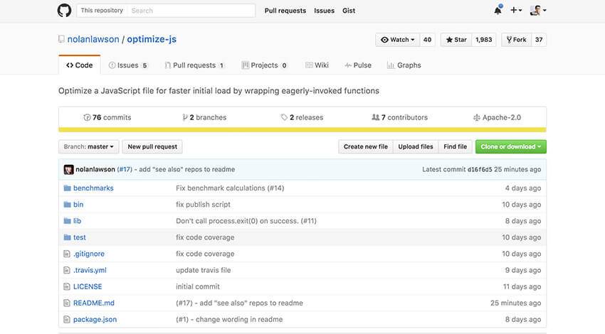Click New pull request button

click(x=152, y=147)
